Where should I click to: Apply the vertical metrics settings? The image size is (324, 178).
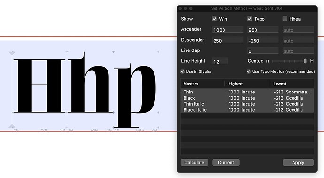pos(298,163)
